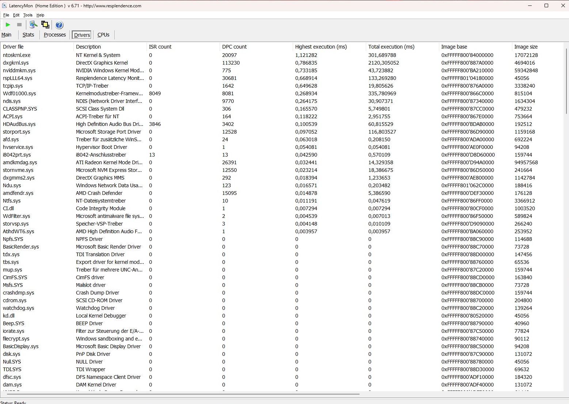Maximize the LatencyMon window
The image size is (569, 404).
coord(546,5)
